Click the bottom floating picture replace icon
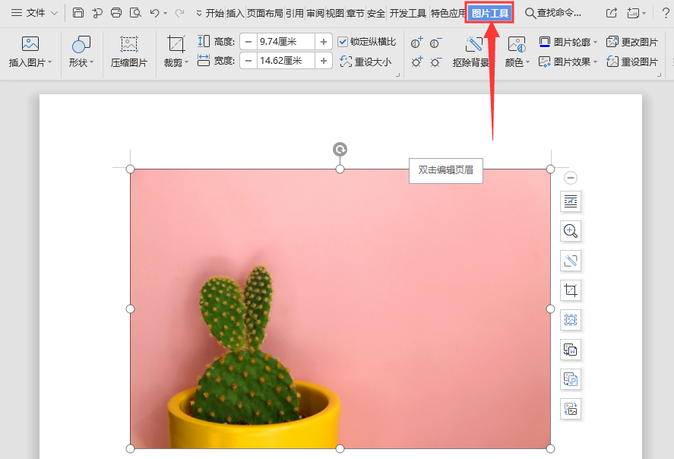This screenshot has height=459, width=674. [571, 409]
